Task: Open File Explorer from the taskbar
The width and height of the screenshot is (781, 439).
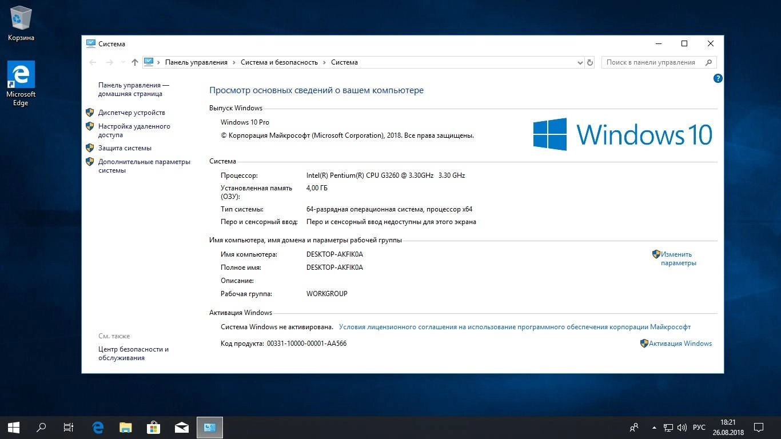Action: point(125,427)
